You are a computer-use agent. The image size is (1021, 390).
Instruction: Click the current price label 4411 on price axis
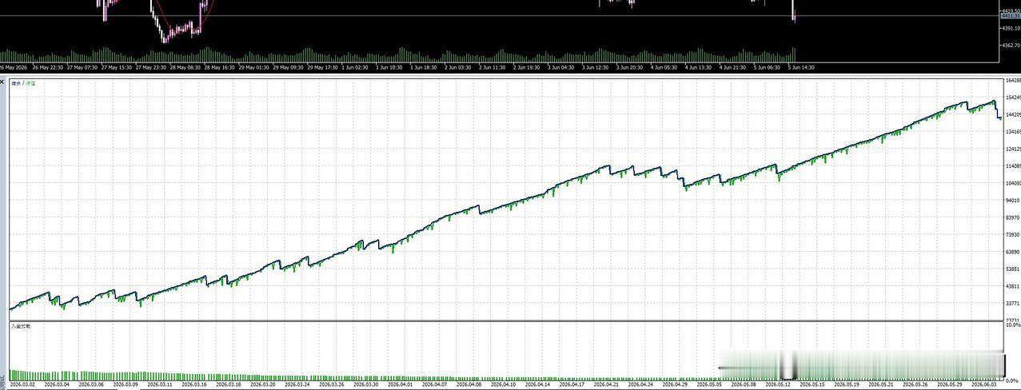tap(1011, 16)
